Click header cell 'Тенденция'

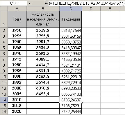(x=71, y=19)
